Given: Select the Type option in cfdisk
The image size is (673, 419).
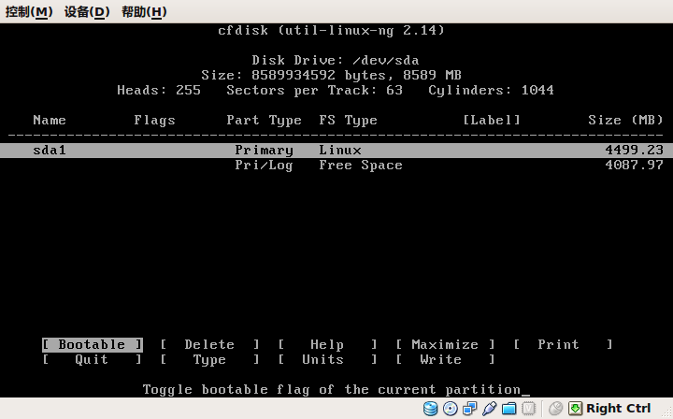Looking at the screenshot, I should point(210,360).
